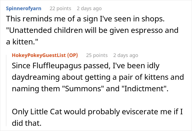This screenshot has width=192, height=131.
Task: Click the (OP) tag beside the username
Action: click(72, 55)
